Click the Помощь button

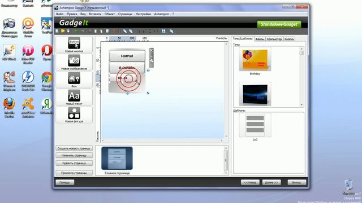64,182
